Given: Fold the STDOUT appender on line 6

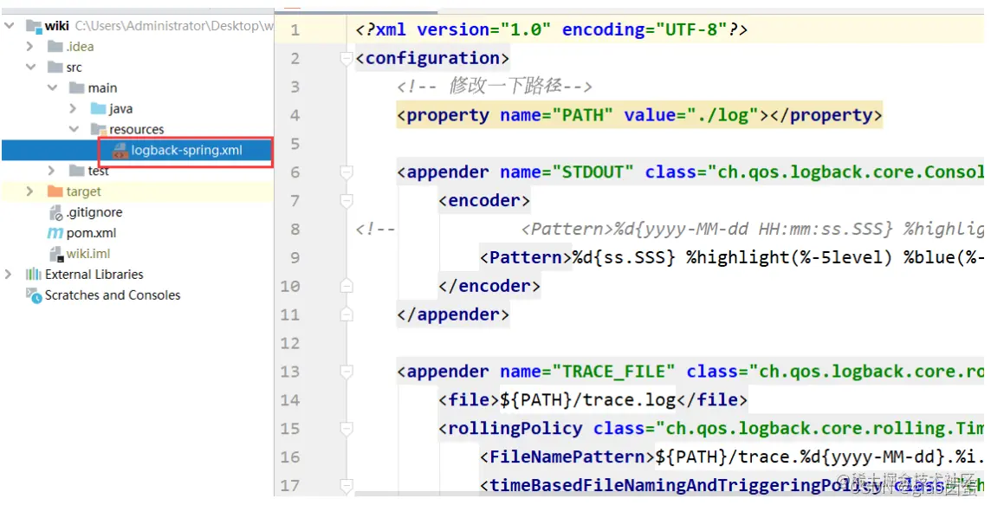Looking at the screenshot, I should [x=347, y=172].
